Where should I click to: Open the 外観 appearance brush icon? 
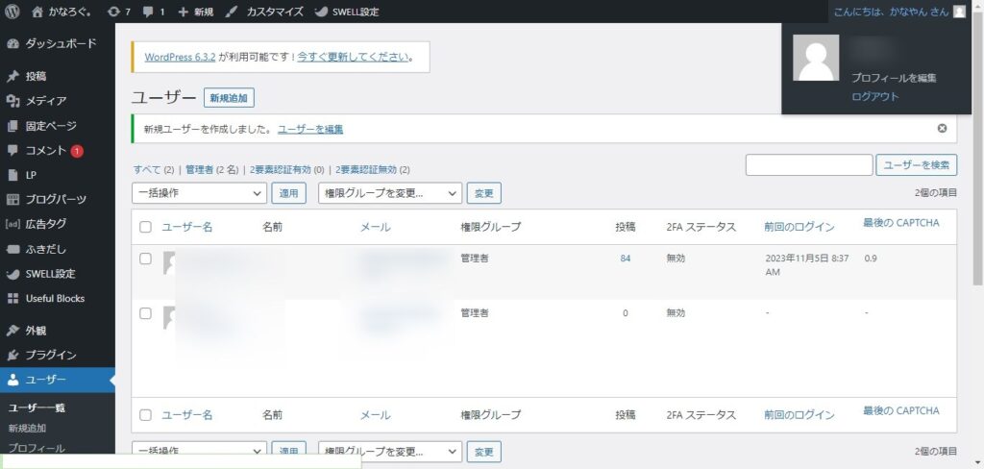coord(12,330)
